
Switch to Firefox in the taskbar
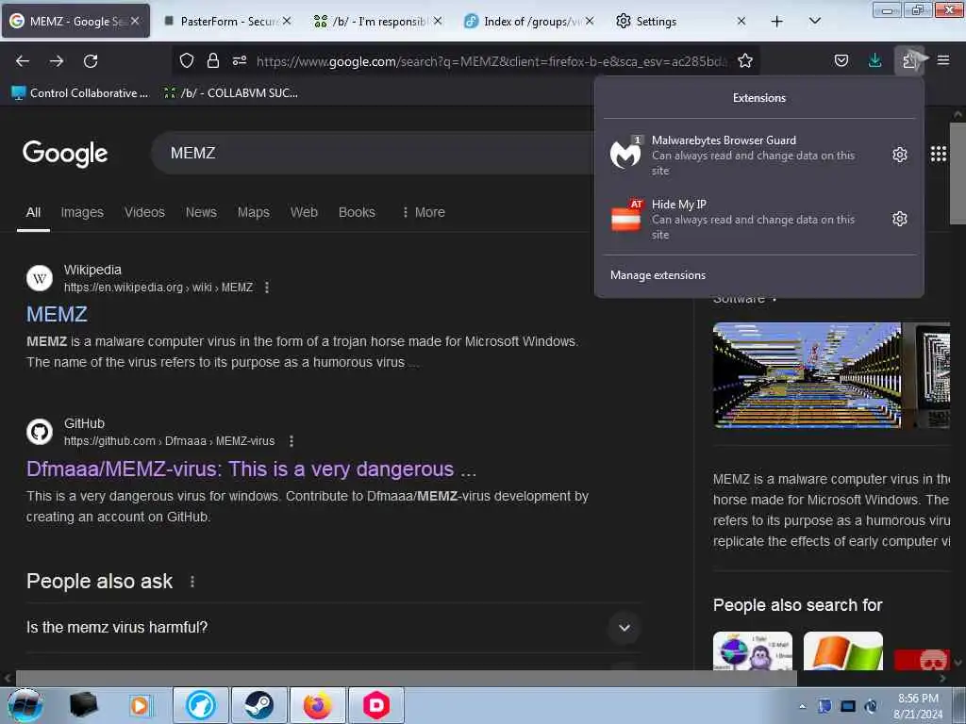point(317,705)
